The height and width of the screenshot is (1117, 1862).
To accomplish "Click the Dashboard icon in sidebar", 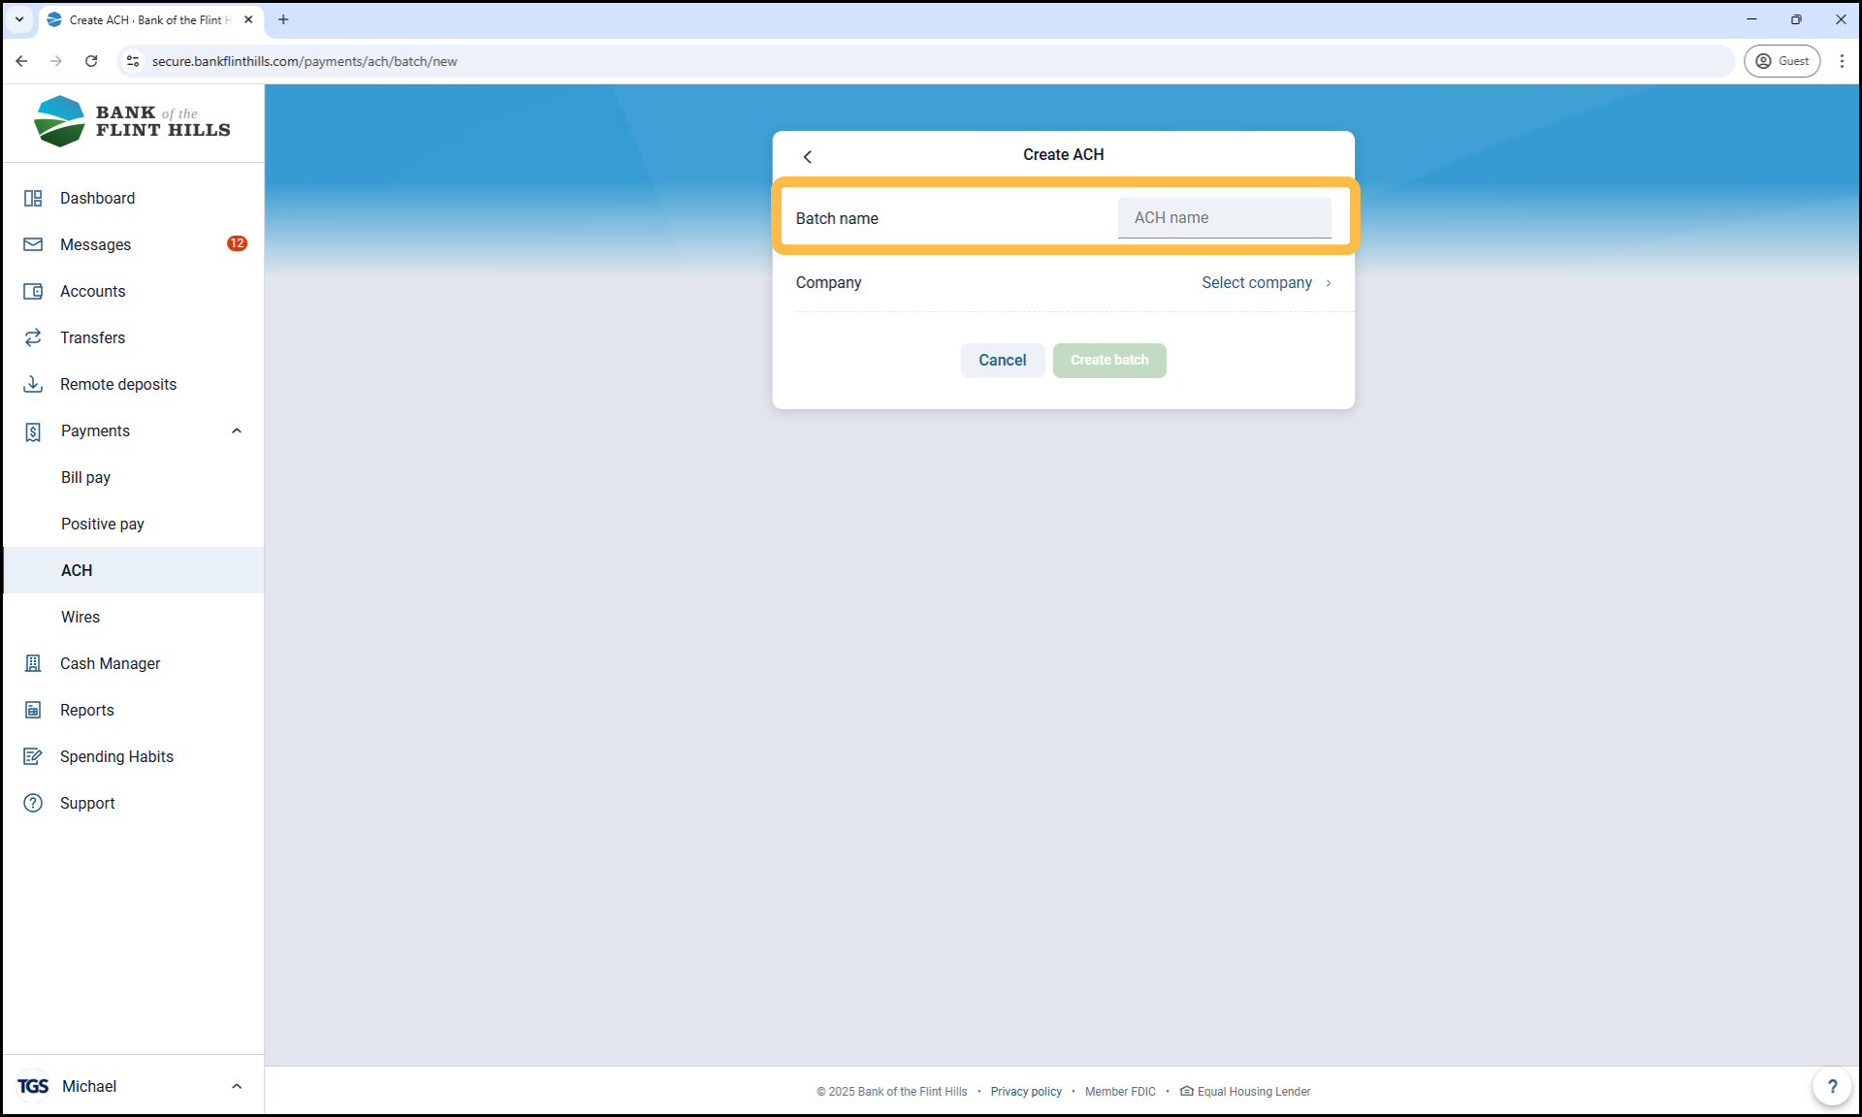I will pyautogui.click(x=33, y=198).
